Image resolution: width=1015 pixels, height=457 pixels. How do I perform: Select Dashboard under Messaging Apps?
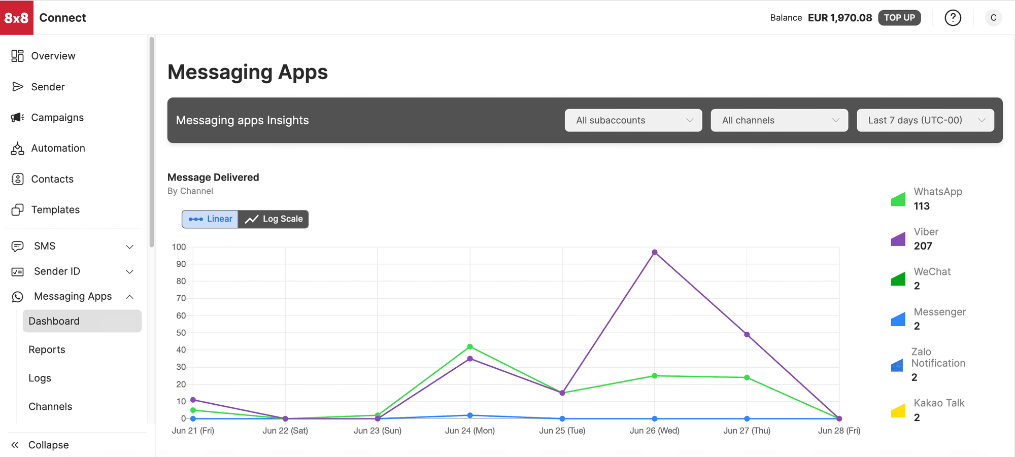pyautogui.click(x=82, y=321)
